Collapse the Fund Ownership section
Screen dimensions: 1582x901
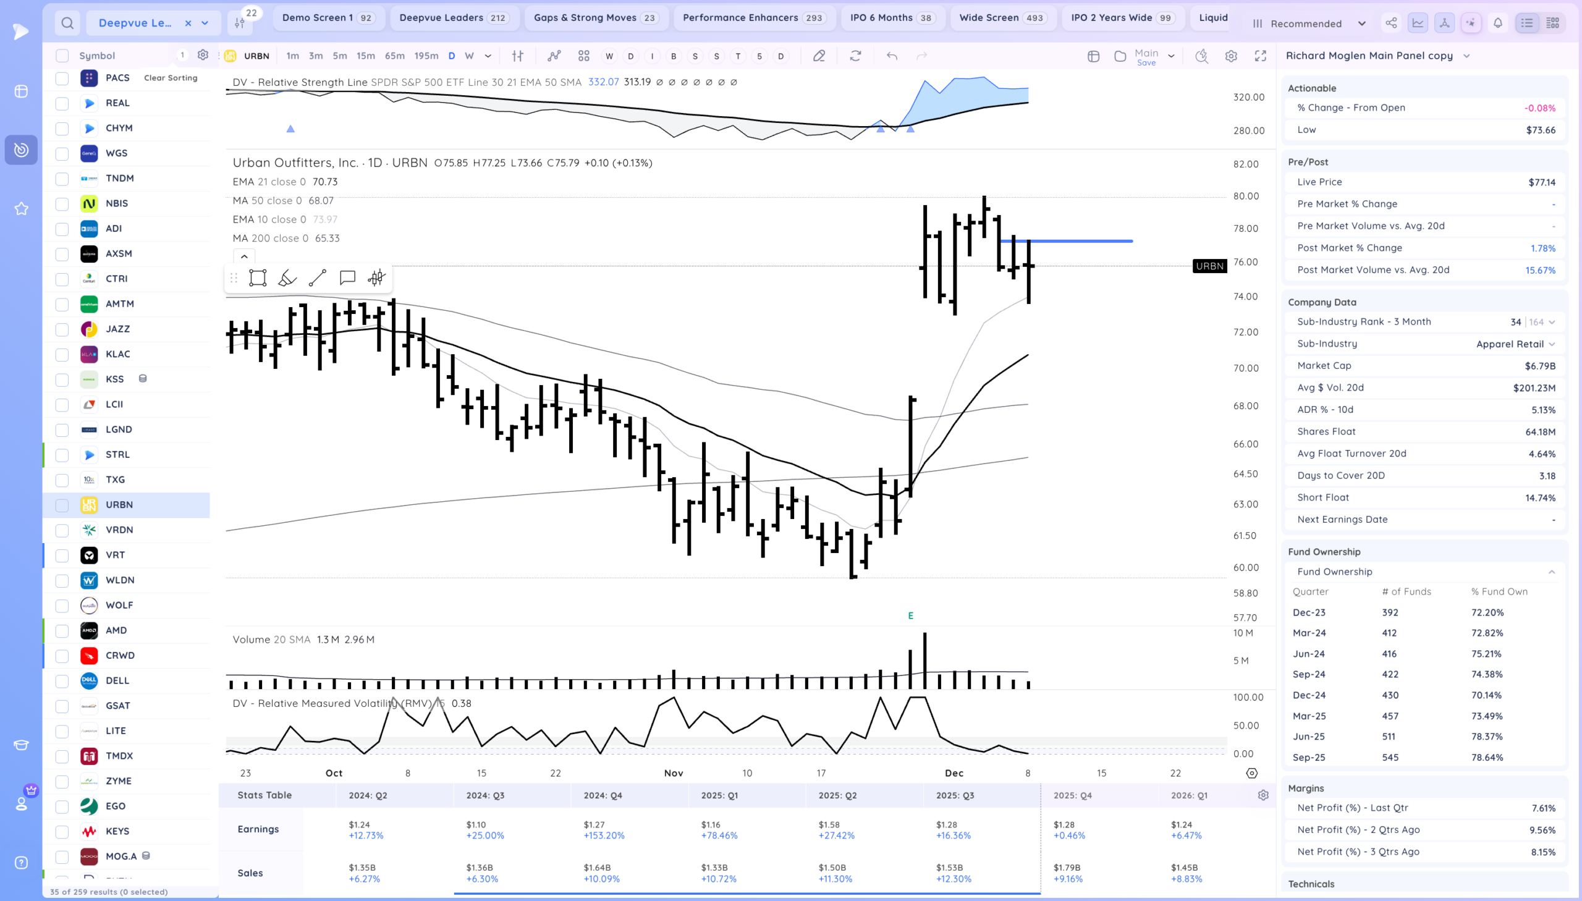point(1551,572)
